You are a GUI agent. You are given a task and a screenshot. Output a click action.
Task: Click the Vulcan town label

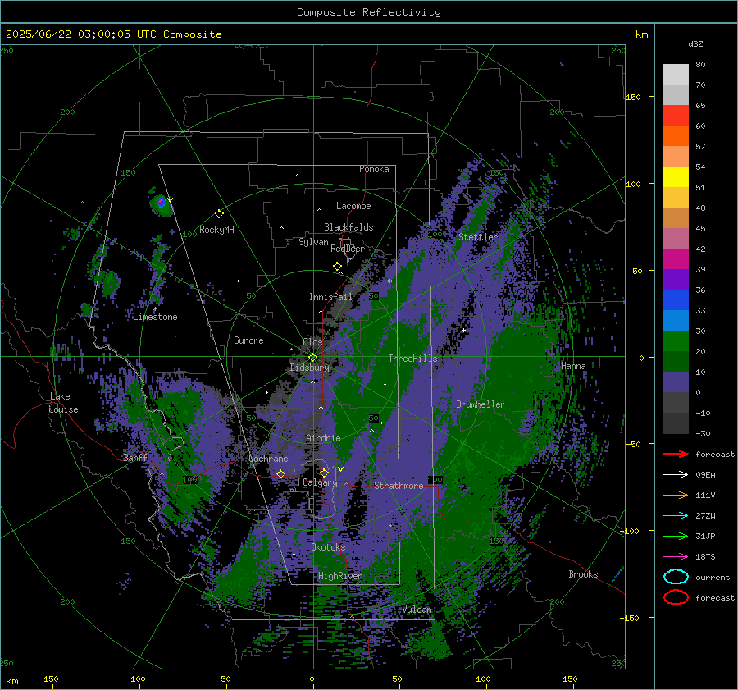coord(417,610)
